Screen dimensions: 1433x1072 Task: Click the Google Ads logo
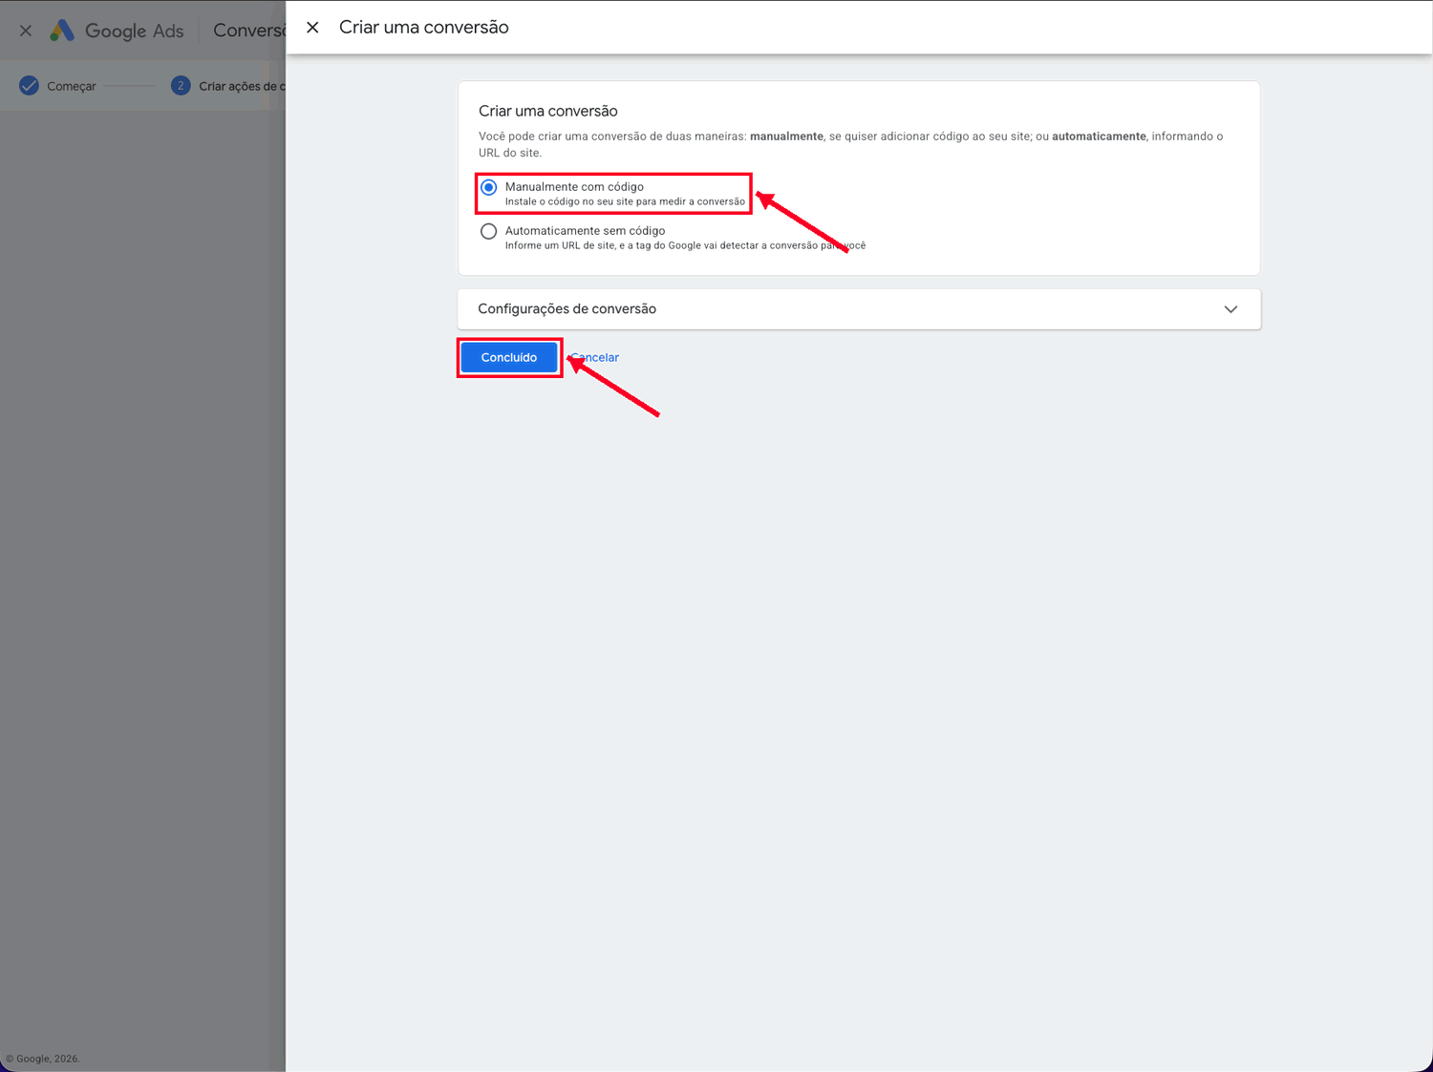tap(117, 31)
